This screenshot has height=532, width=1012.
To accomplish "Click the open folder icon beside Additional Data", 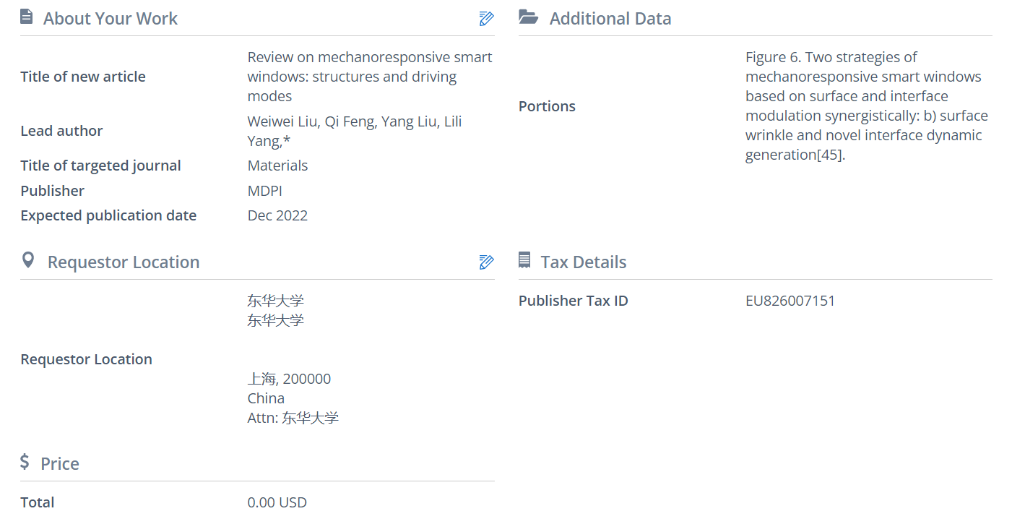I will 529,17.
